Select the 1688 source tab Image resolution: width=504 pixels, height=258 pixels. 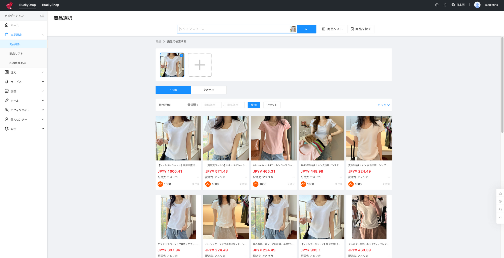(173, 90)
